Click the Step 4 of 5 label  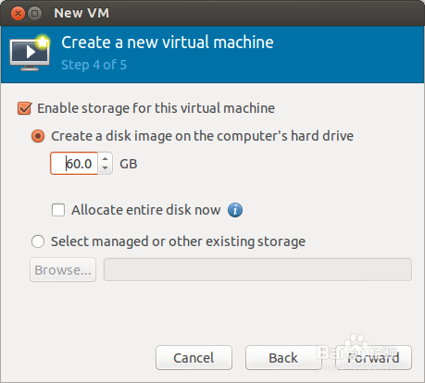pyautogui.click(x=94, y=65)
